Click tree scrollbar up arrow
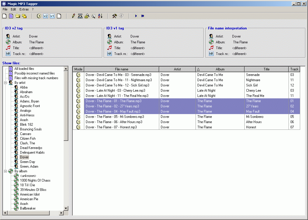Screen dimensions: 308x220 [x=66, y=69]
